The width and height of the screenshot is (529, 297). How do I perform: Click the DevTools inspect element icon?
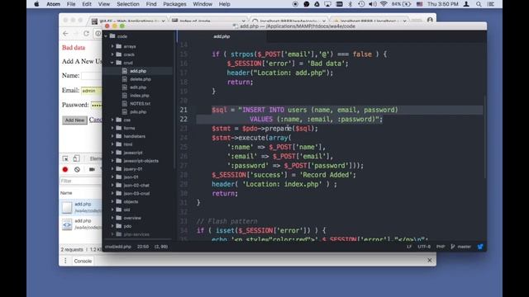click(x=65, y=158)
